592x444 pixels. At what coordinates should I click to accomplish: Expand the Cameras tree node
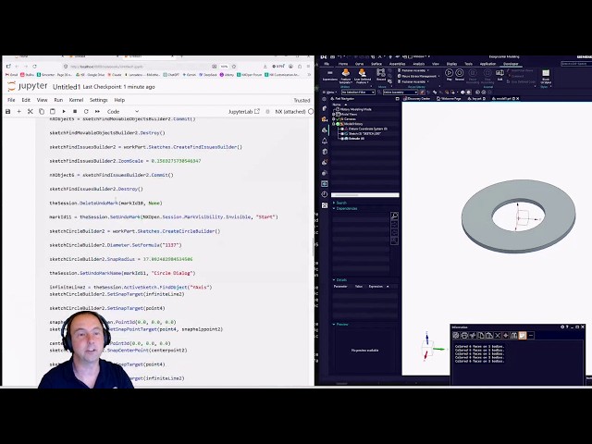334,119
